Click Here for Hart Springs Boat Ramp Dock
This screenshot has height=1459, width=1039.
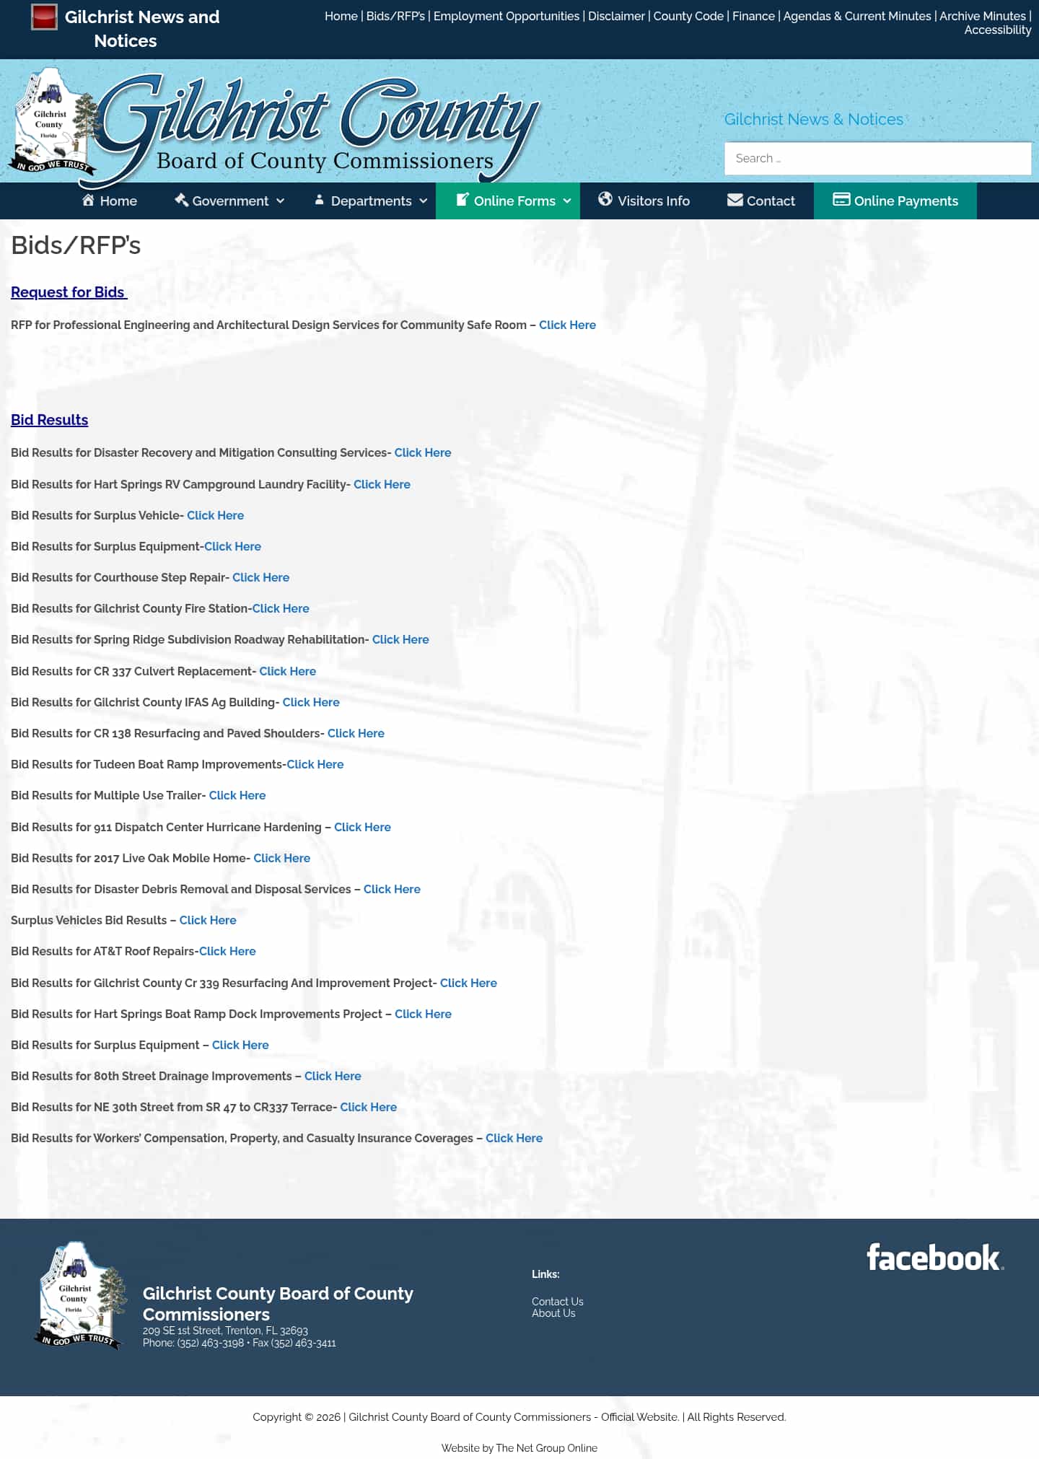tap(423, 1014)
